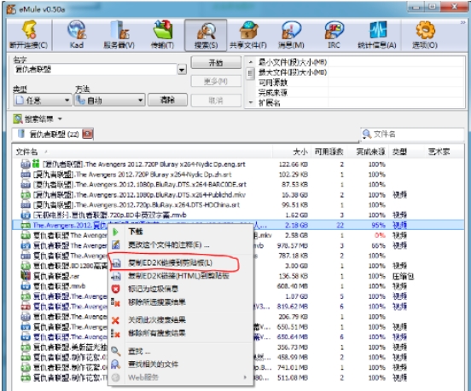Open Shared Files (共享文件) toolbar icon
Screen dimensions: 471x391
248,35
